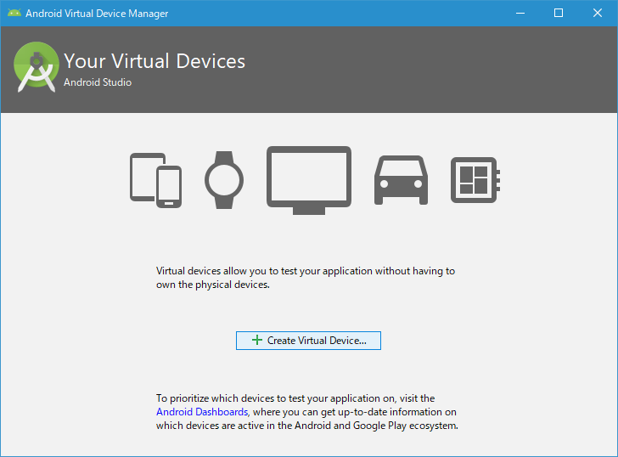618x457 pixels.
Task: Click the Android Studio logo in header
Action: point(37,67)
